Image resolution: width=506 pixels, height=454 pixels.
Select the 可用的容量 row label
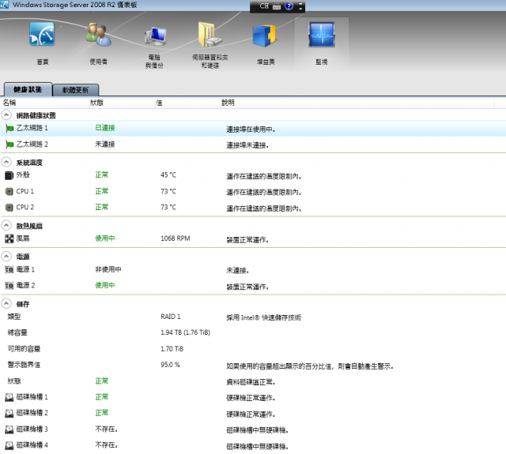24,349
